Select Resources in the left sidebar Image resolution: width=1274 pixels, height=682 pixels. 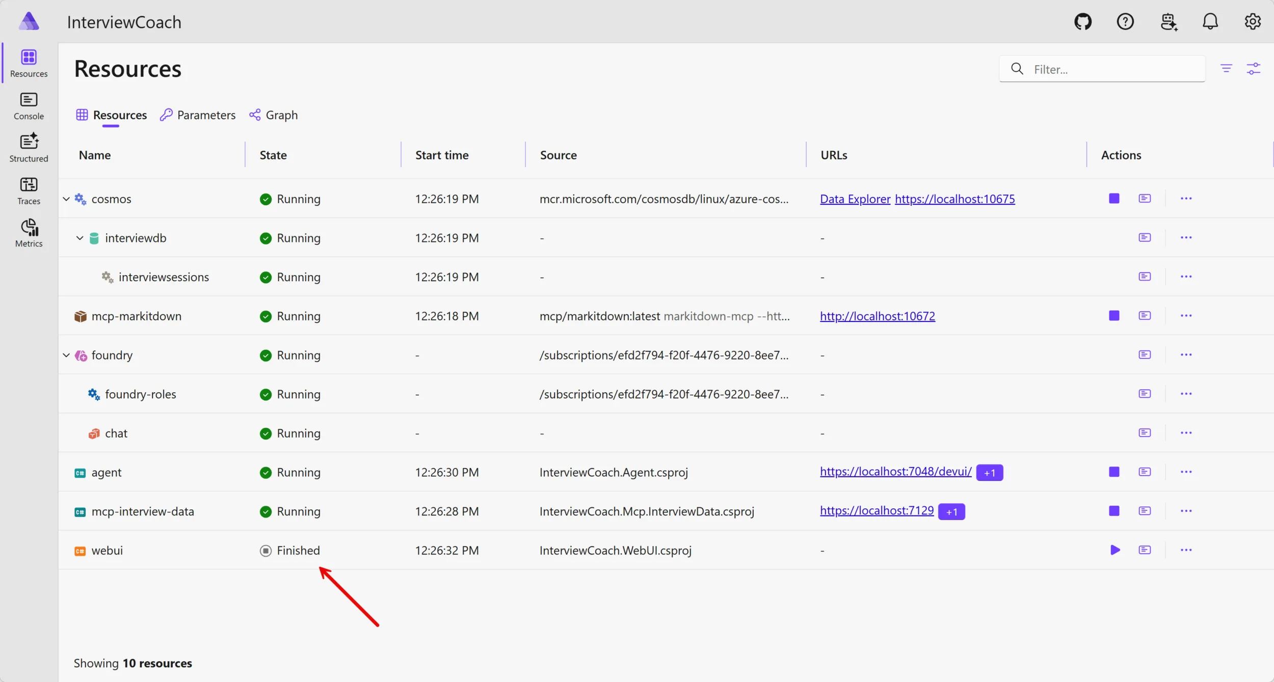click(x=29, y=63)
